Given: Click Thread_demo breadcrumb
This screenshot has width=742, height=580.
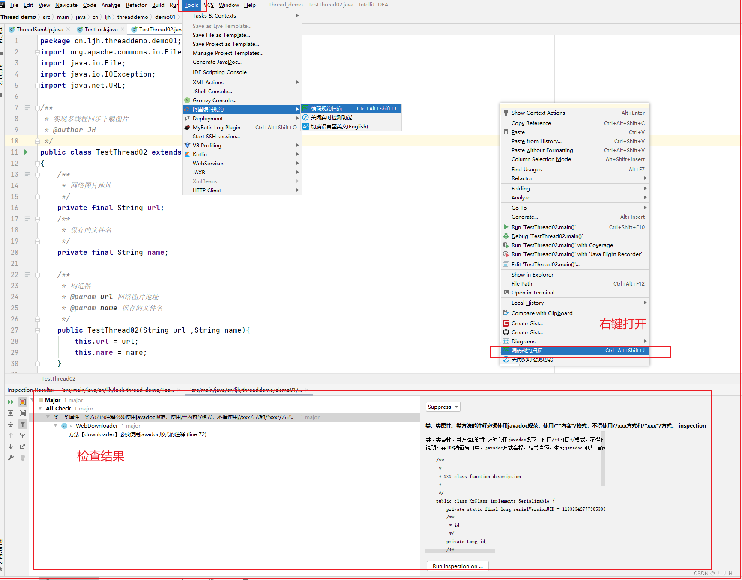Looking at the screenshot, I should pos(18,17).
